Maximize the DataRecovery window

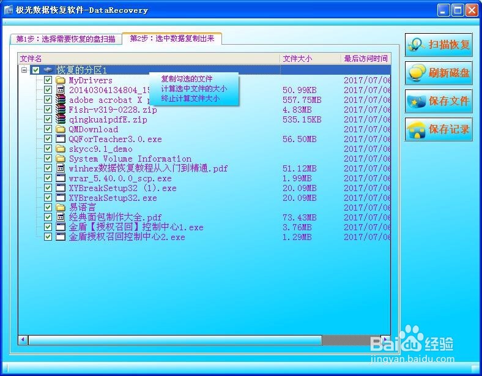(x=458, y=10)
